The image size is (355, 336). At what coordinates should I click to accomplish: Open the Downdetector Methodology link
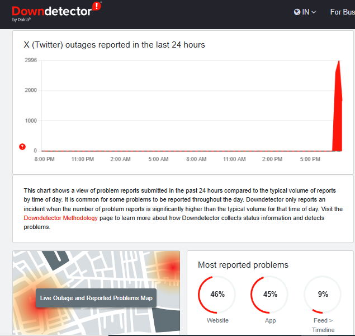[x=60, y=218]
